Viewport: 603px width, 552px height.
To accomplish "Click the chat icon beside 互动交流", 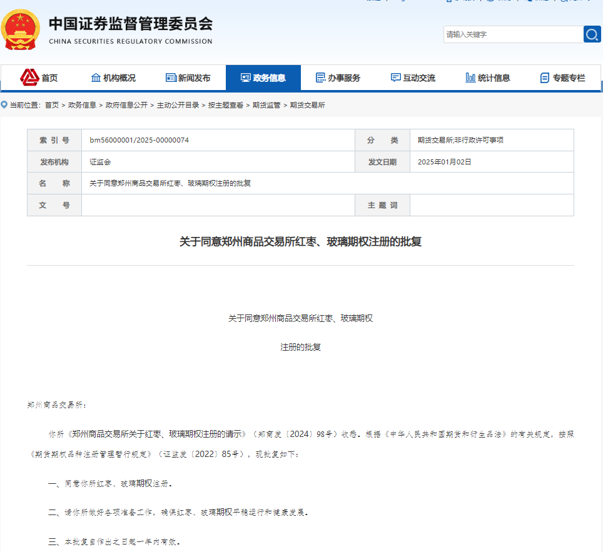I will tap(395, 78).
